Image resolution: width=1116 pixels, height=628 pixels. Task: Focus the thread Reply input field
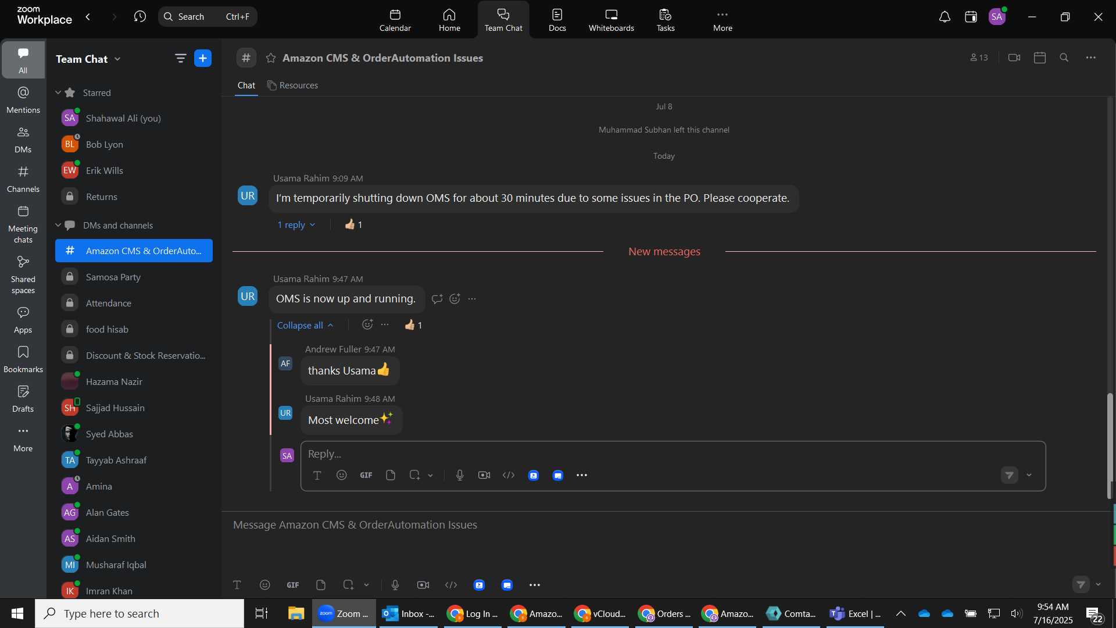tap(673, 454)
